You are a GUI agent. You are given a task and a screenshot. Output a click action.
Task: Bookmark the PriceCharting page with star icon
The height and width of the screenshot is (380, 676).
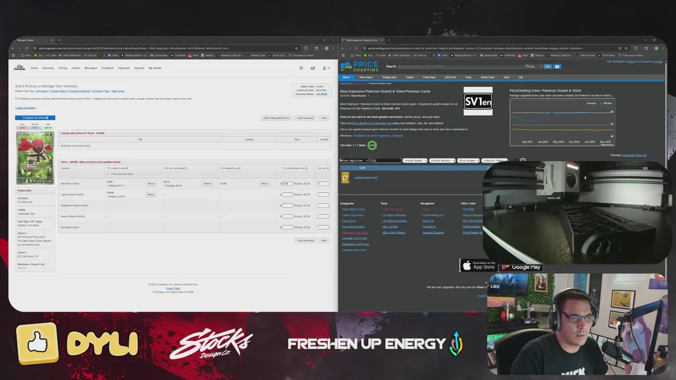pyautogui.click(x=626, y=48)
